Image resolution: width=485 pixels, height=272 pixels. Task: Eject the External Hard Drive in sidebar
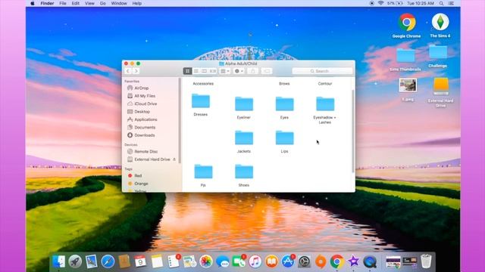pyautogui.click(x=174, y=159)
